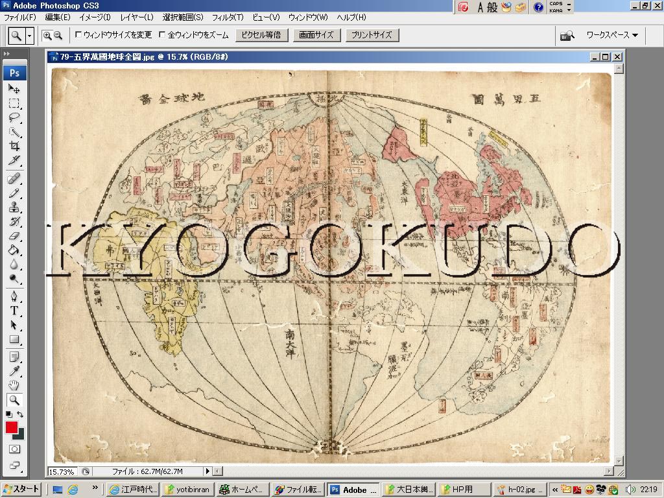Toggle Quick Mask mode
The image size is (664, 498).
pyautogui.click(x=14, y=449)
